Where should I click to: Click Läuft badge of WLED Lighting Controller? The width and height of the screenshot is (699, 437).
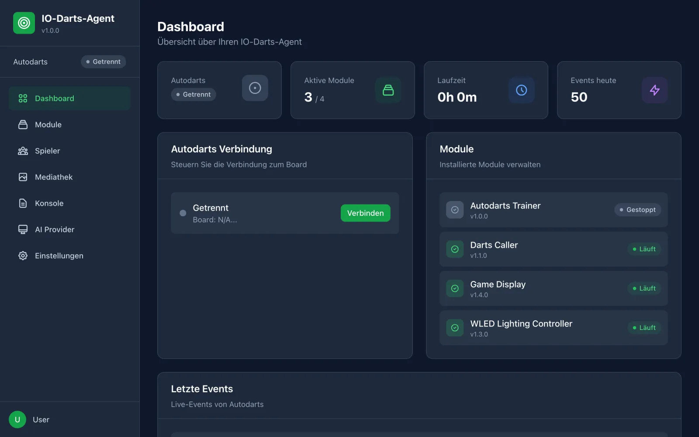click(x=644, y=328)
